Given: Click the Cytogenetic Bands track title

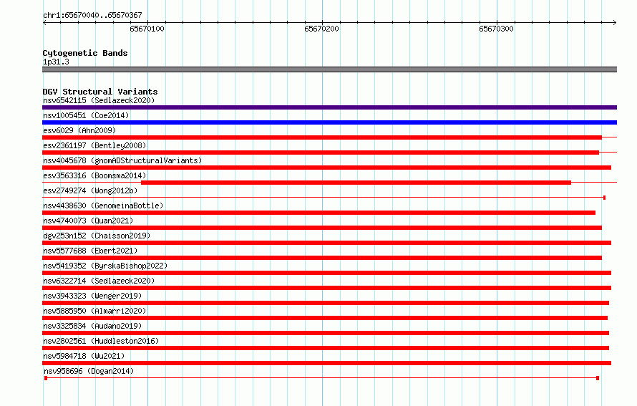Looking at the screenshot, I should tap(85, 53).
